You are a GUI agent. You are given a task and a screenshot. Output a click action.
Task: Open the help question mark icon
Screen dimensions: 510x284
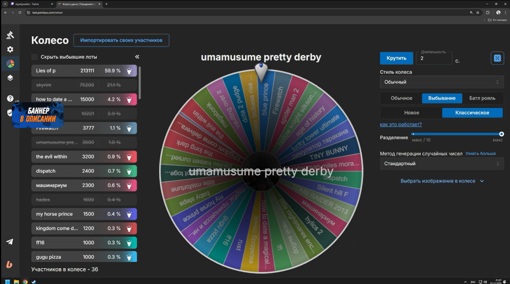[x=10, y=98]
